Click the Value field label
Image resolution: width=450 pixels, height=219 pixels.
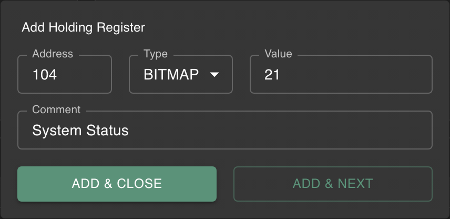[278, 54]
